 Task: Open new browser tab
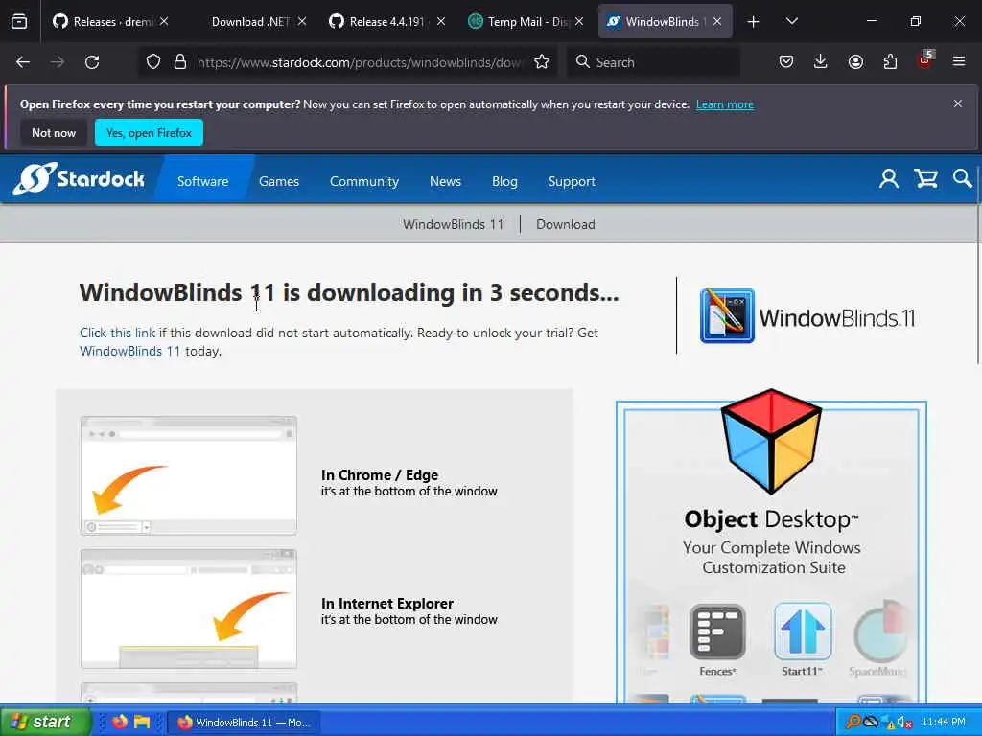click(754, 22)
